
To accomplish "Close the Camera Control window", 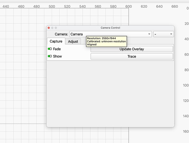I will pos(49,28).
